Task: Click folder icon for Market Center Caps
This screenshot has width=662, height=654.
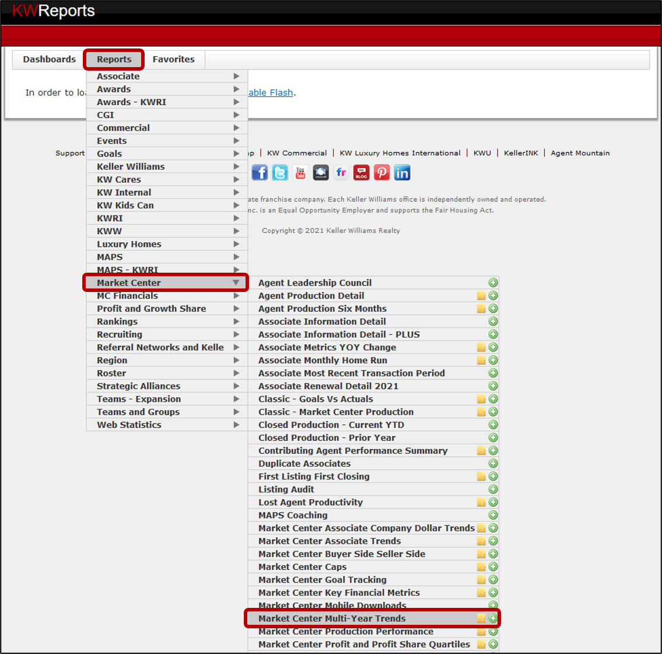Action: coord(481,567)
